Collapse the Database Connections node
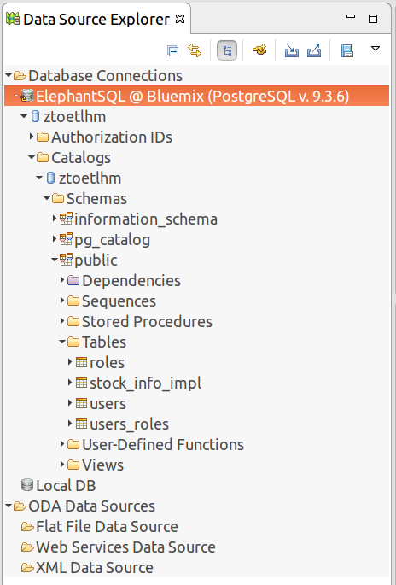Viewport: 396px width, 585px height. [9, 76]
